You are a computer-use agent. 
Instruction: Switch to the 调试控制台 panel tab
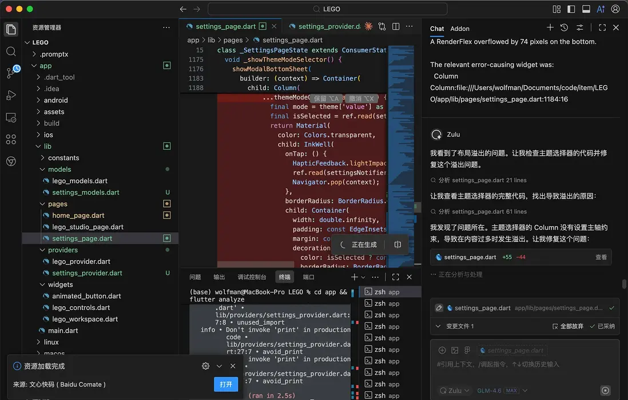tap(252, 277)
